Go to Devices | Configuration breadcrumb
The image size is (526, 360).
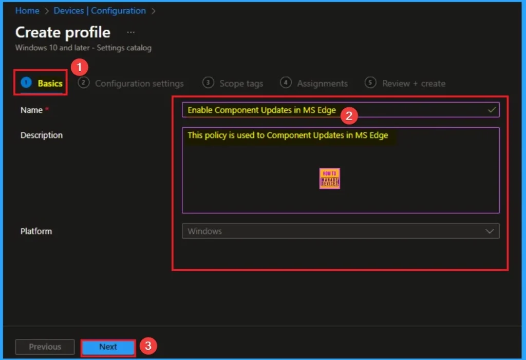coord(100,11)
